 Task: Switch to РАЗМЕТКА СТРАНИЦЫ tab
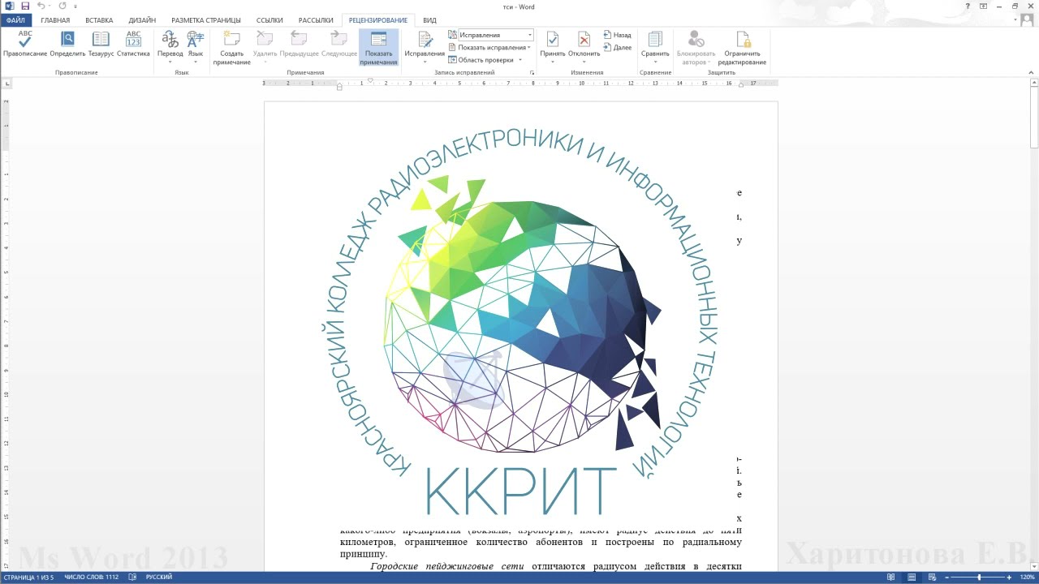click(x=206, y=19)
